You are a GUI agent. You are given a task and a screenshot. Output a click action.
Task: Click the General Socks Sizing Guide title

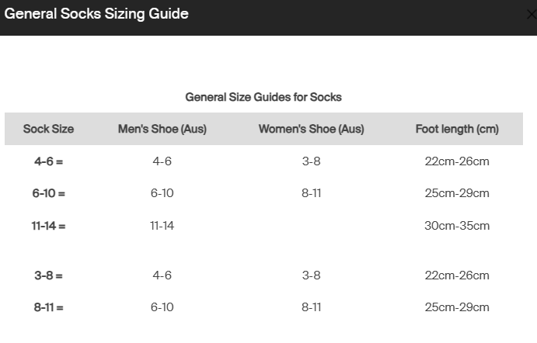pyautogui.click(x=96, y=14)
